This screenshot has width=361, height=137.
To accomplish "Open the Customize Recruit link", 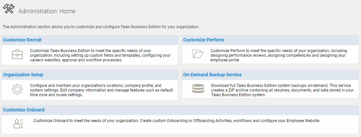I will (x=22, y=40).
